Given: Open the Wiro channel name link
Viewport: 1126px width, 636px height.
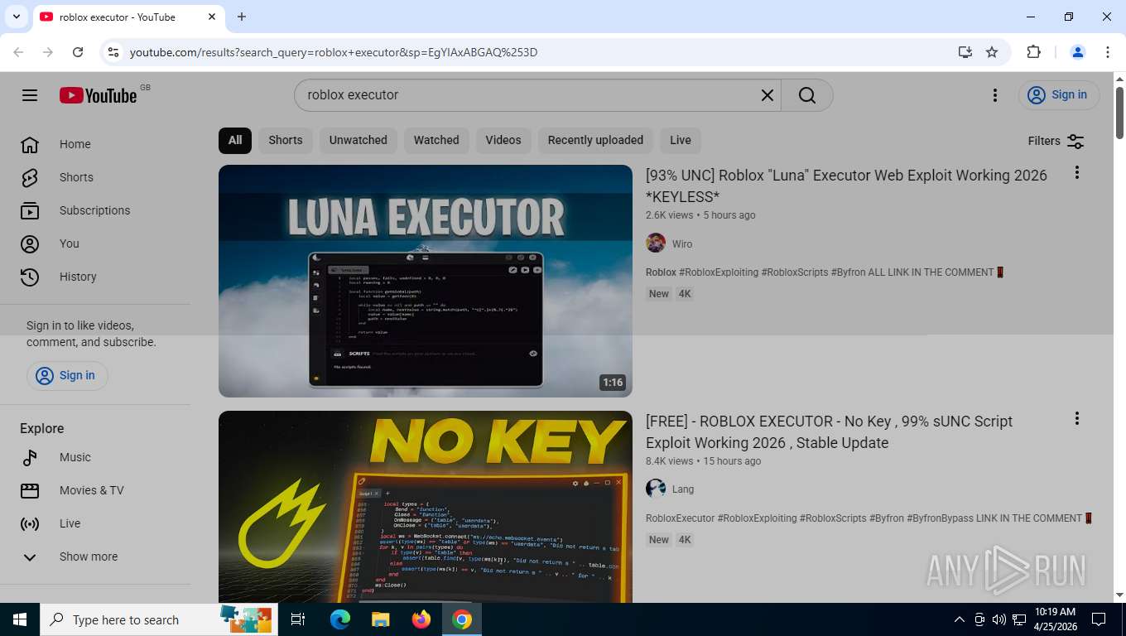Looking at the screenshot, I should (x=682, y=244).
